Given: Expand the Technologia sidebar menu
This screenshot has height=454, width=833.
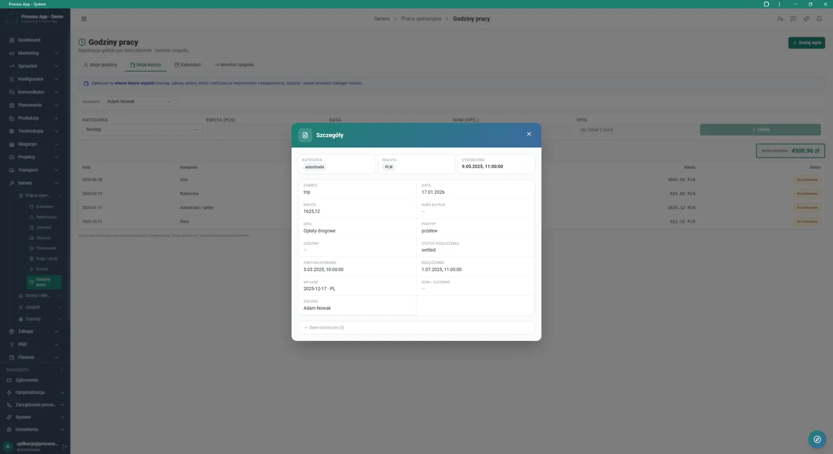Looking at the screenshot, I should coord(34,131).
